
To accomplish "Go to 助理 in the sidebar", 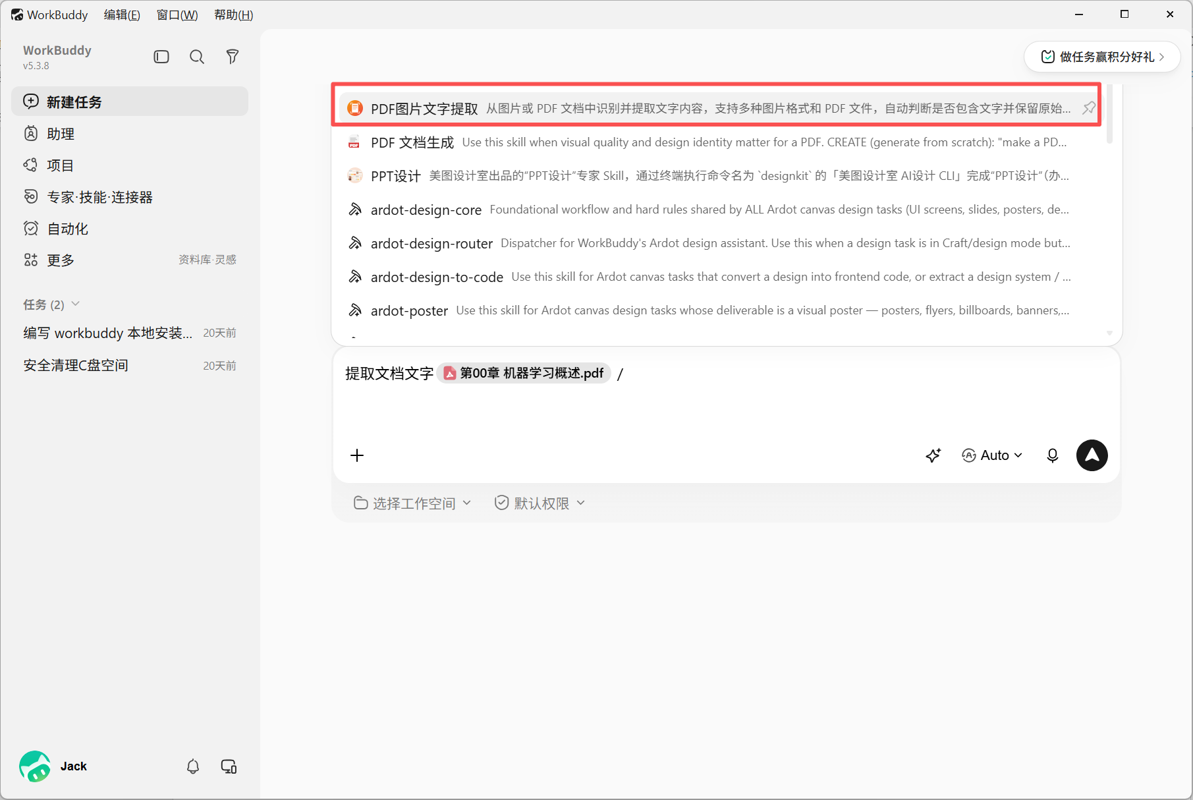I will (x=130, y=134).
